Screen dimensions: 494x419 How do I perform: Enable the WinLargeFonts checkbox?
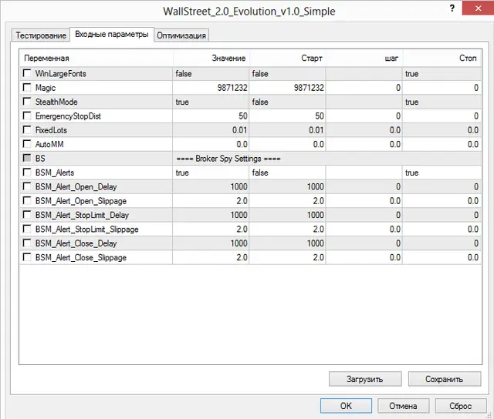coord(27,73)
